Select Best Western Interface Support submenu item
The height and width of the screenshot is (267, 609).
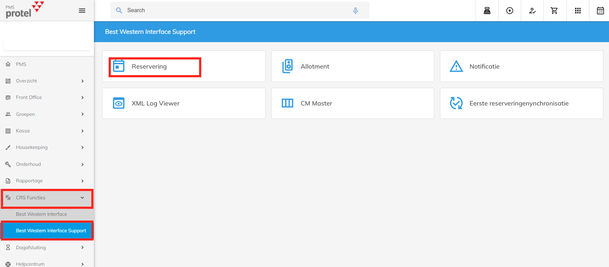47,231
